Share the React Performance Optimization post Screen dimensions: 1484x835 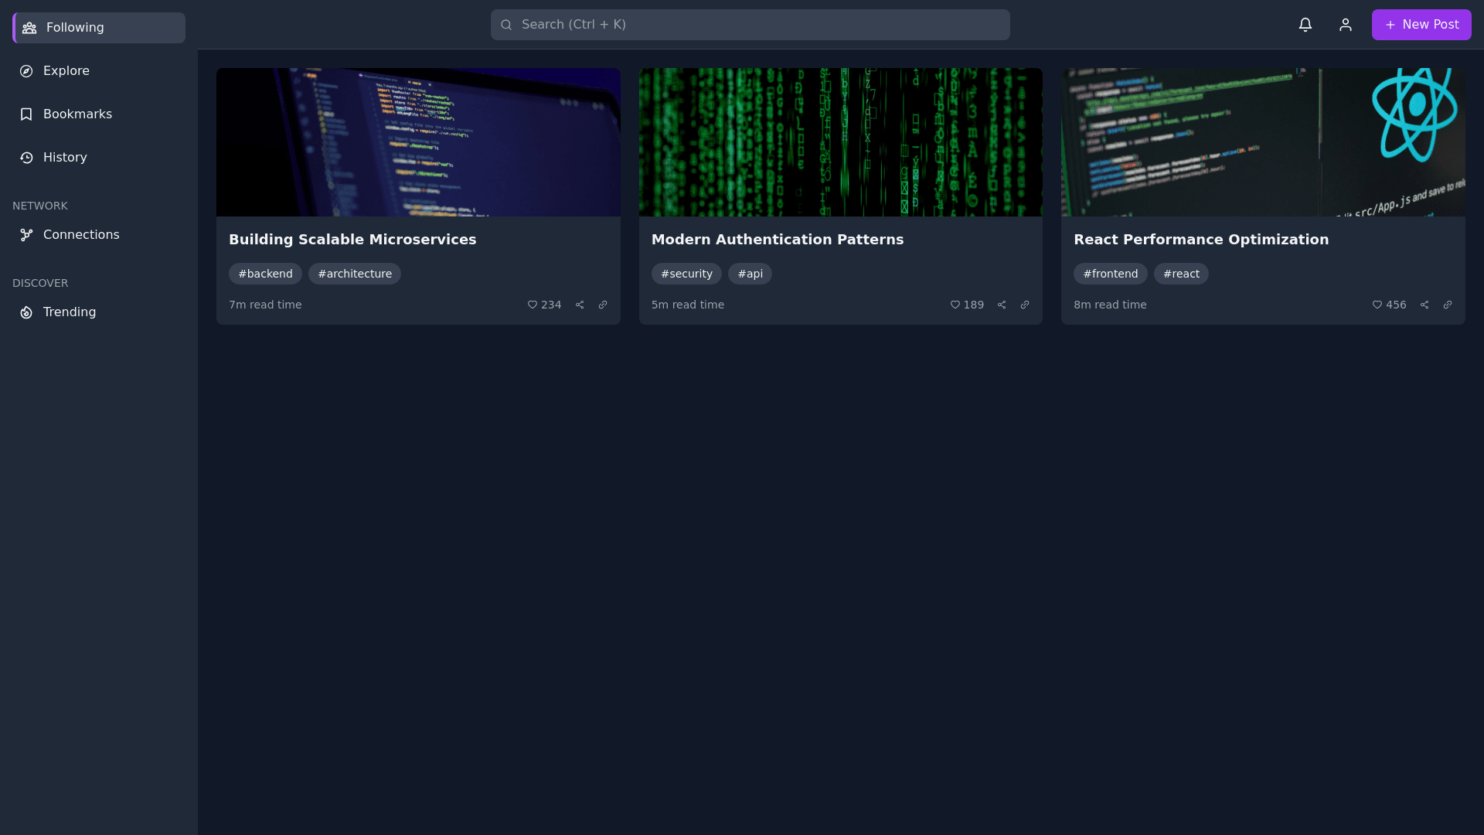1424,305
